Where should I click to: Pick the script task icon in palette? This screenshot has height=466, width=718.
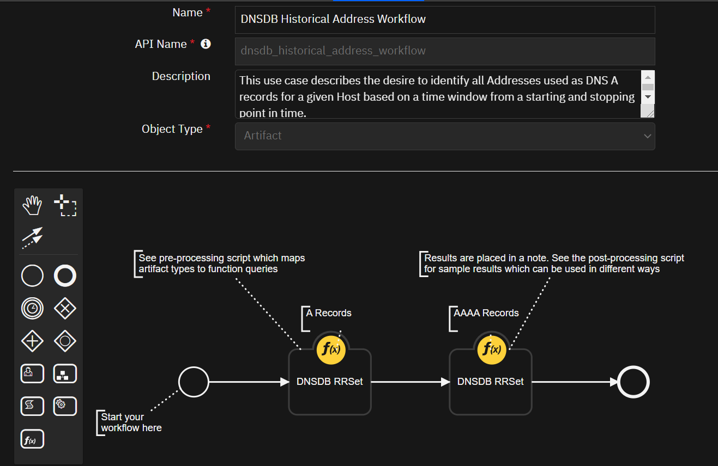[x=32, y=406]
